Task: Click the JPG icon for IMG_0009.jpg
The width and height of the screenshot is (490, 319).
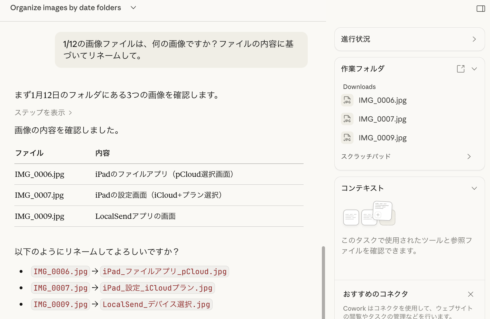Action: click(x=347, y=138)
